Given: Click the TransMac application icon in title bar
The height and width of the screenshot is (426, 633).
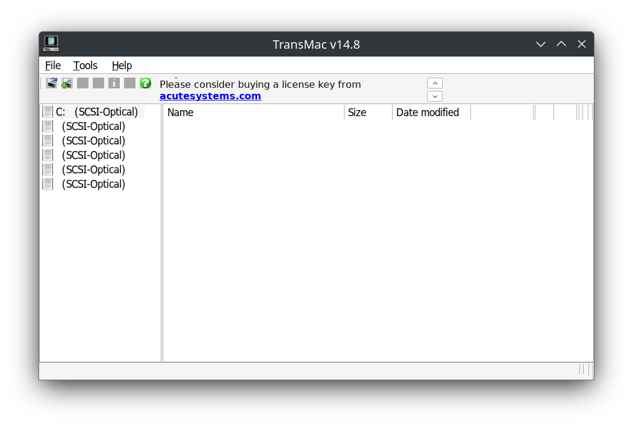Looking at the screenshot, I should 51,43.
